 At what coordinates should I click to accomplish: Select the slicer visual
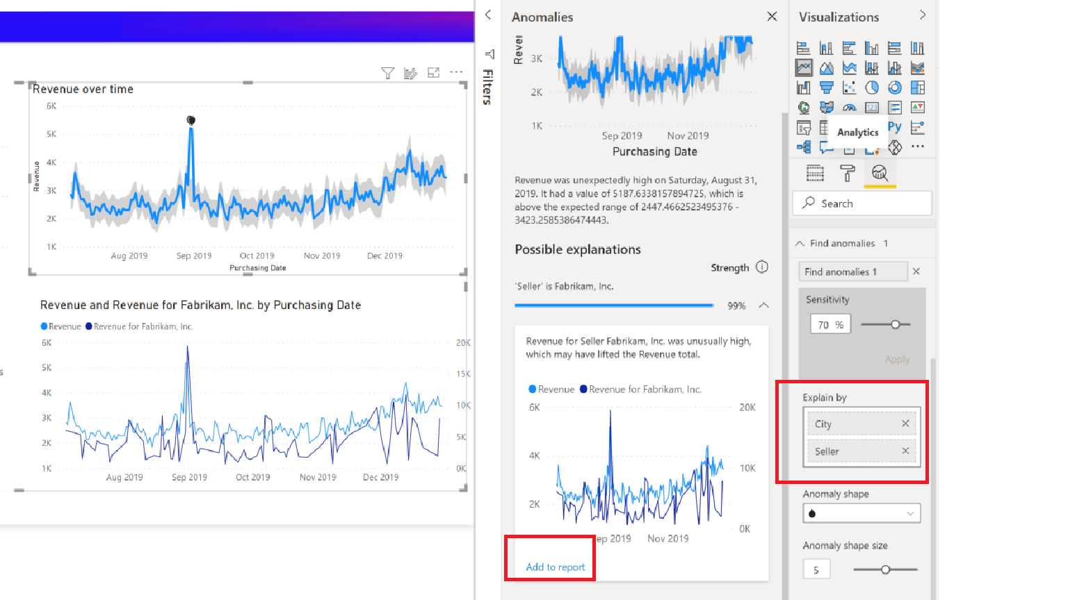pyautogui.click(x=804, y=128)
